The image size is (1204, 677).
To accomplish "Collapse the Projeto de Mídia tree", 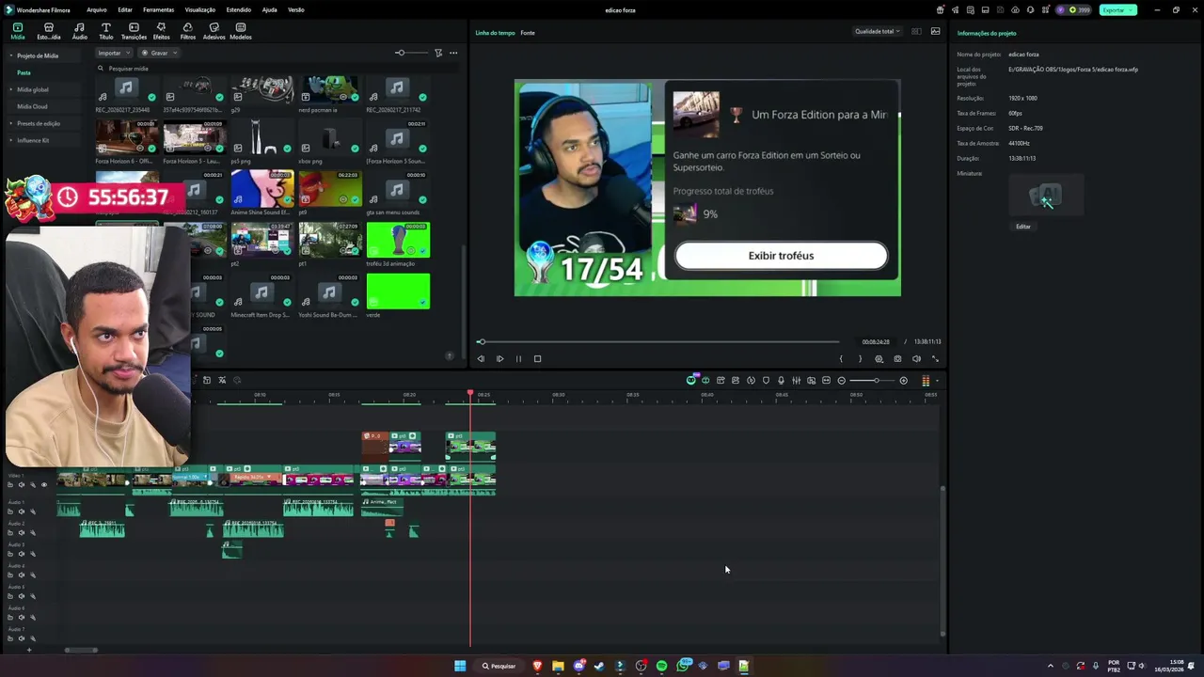I will [11, 55].
